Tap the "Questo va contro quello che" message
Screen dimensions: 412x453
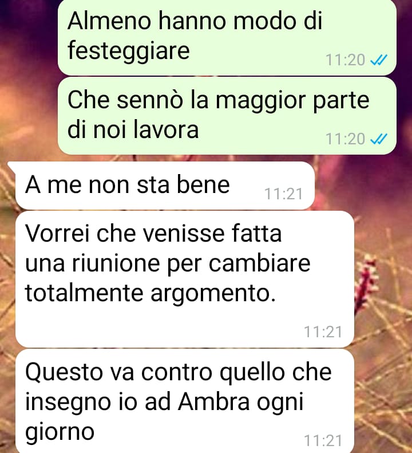click(x=185, y=401)
